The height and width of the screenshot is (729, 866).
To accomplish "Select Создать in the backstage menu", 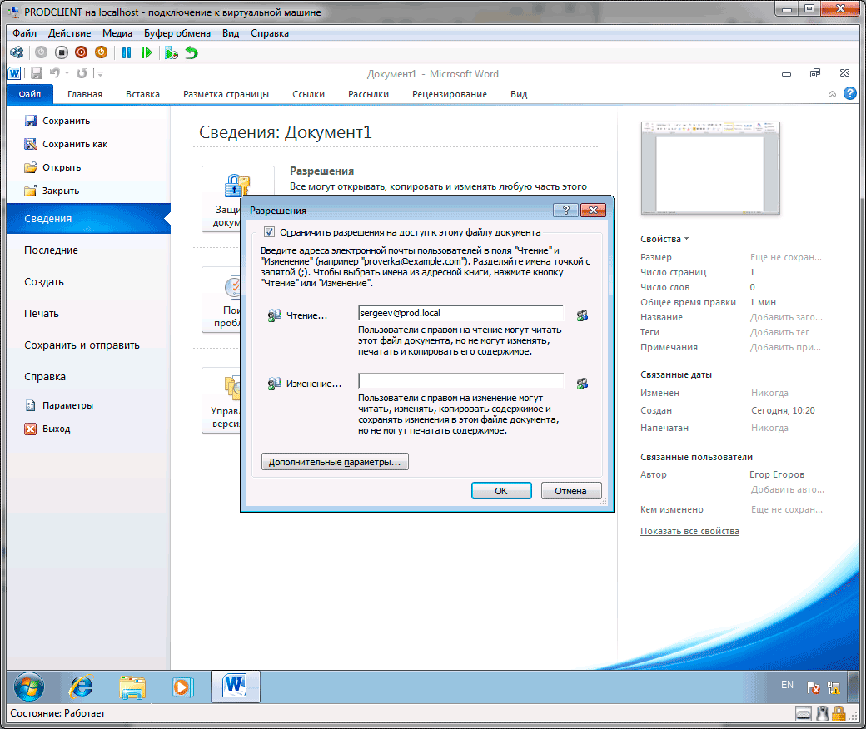I will pos(88,282).
